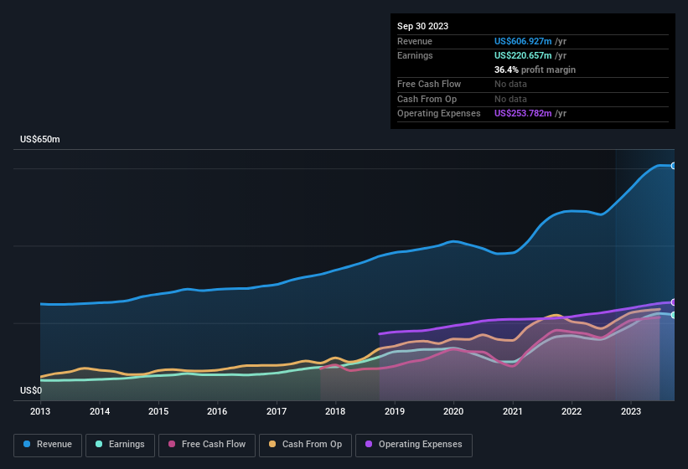
Task: Select the 2014 x-axis label
Action: coord(100,411)
